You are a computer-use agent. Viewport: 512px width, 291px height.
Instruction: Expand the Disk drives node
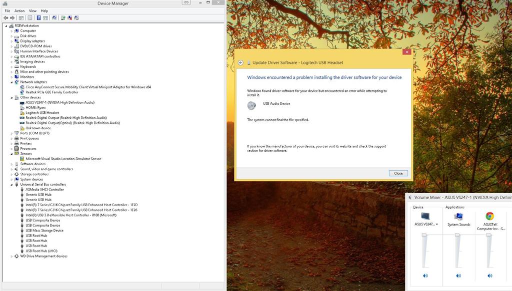(x=12, y=36)
